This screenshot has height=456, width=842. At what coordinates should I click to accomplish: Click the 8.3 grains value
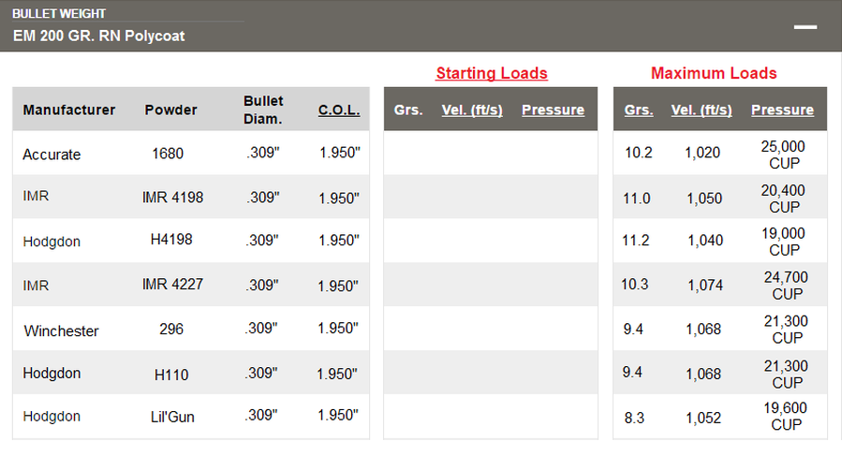coord(634,418)
